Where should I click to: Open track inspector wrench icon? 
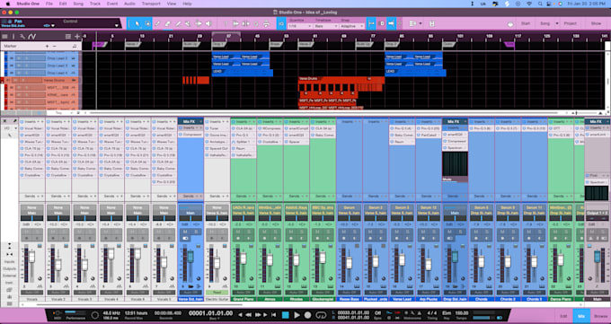[22, 37]
